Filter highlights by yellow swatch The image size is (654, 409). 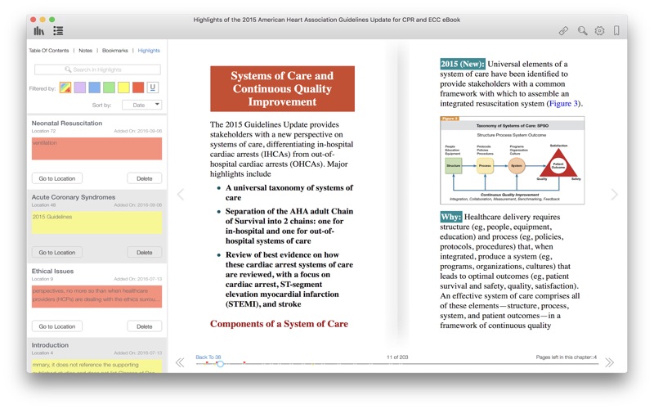click(x=123, y=88)
